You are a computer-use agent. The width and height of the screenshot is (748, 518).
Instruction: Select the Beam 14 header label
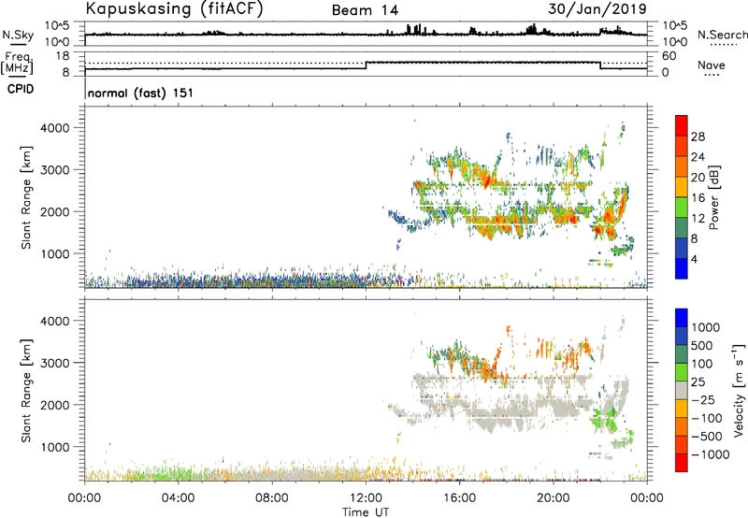click(365, 10)
